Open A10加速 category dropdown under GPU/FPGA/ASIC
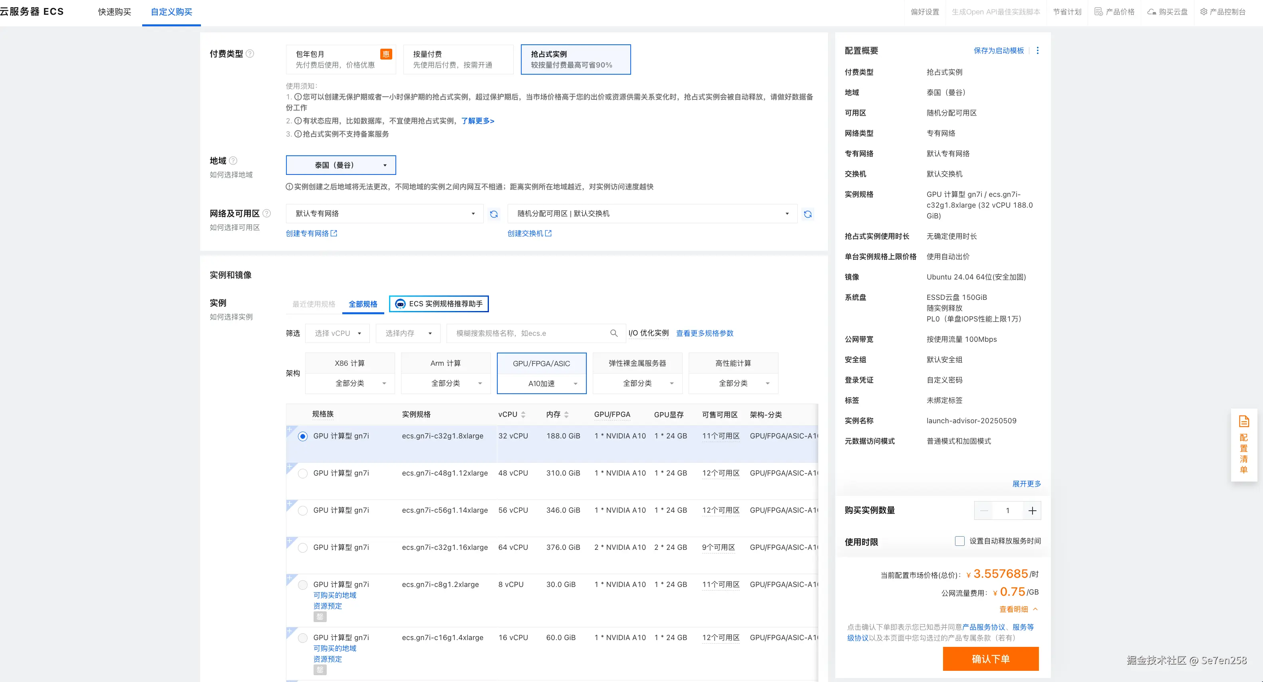 point(541,383)
